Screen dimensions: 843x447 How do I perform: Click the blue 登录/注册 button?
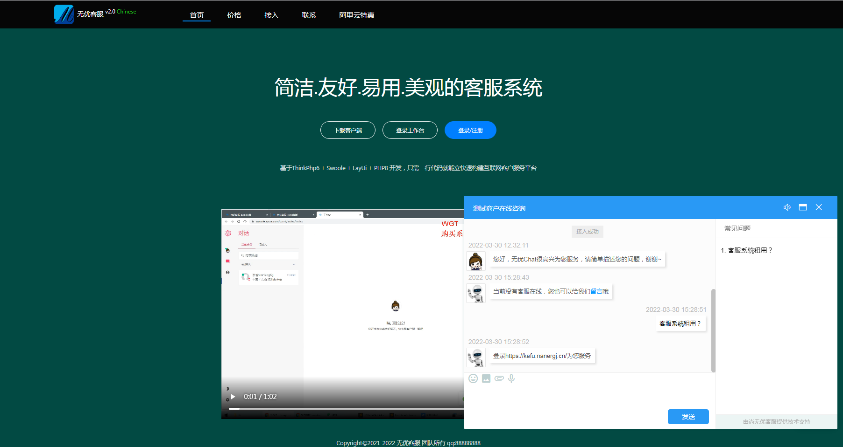pyautogui.click(x=470, y=130)
